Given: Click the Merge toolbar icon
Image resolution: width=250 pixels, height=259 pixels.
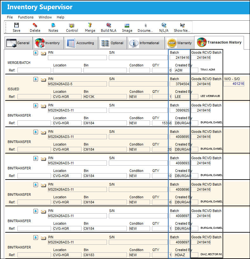Looking at the screenshot, I should [90, 27].
